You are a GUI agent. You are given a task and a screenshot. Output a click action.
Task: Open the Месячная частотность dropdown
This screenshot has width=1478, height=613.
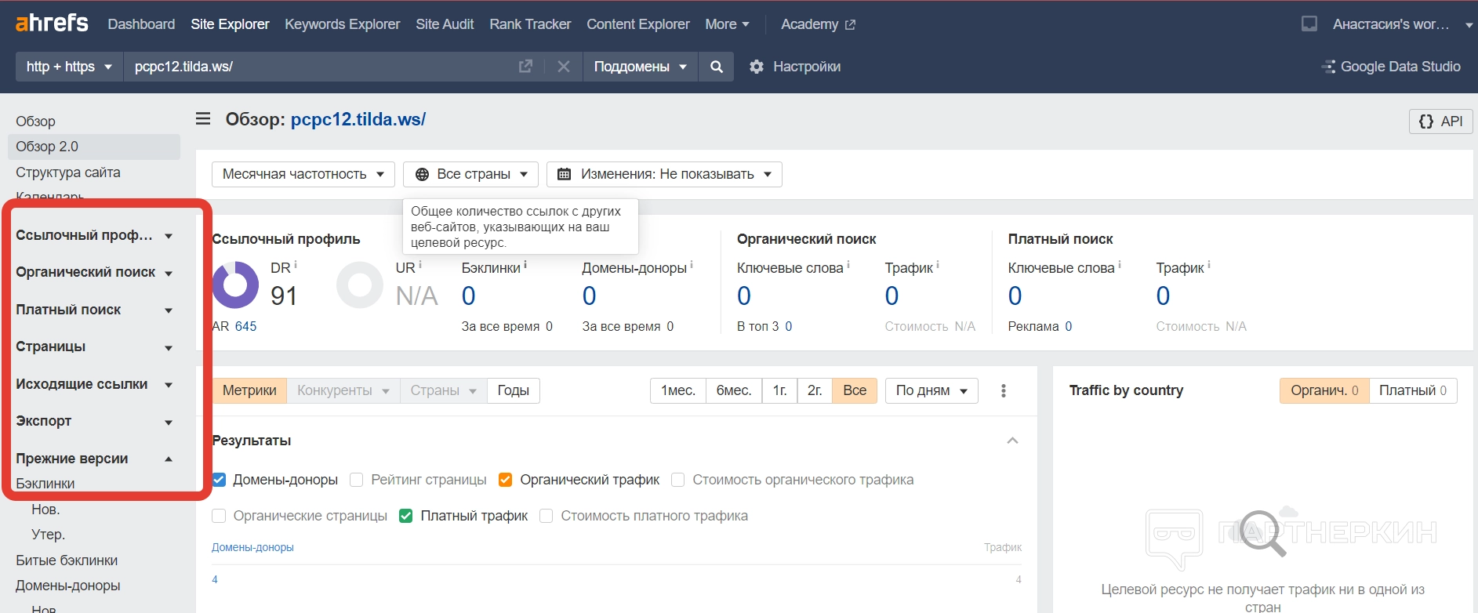[x=303, y=174]
